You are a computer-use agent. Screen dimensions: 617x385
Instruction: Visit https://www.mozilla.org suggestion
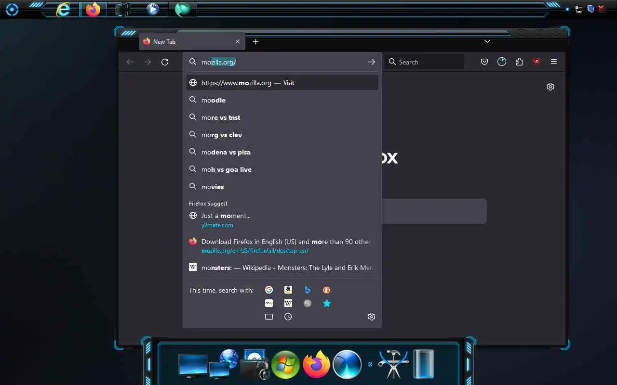[x=282, y=83]
